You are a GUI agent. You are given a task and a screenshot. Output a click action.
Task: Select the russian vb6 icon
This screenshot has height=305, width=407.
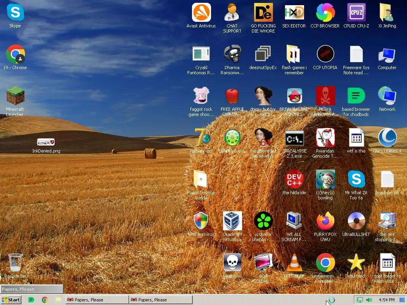click(x=202, y=137)
